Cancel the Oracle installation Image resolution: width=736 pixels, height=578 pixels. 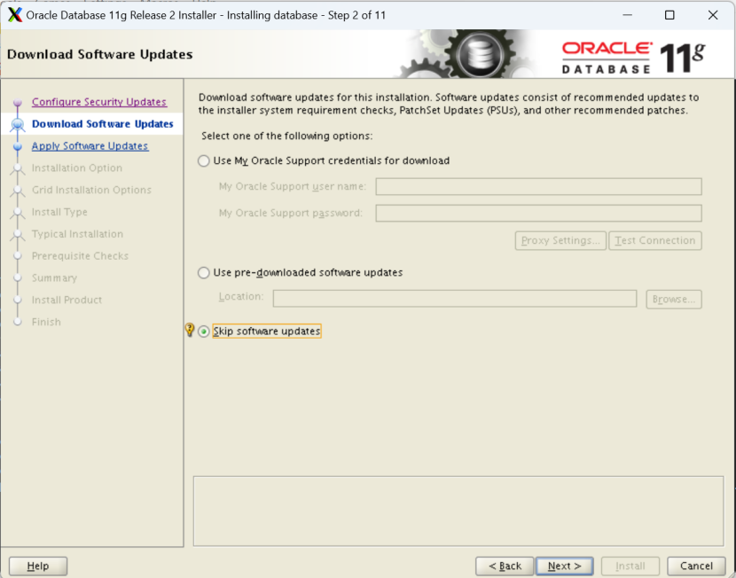[x=696, y=566]
